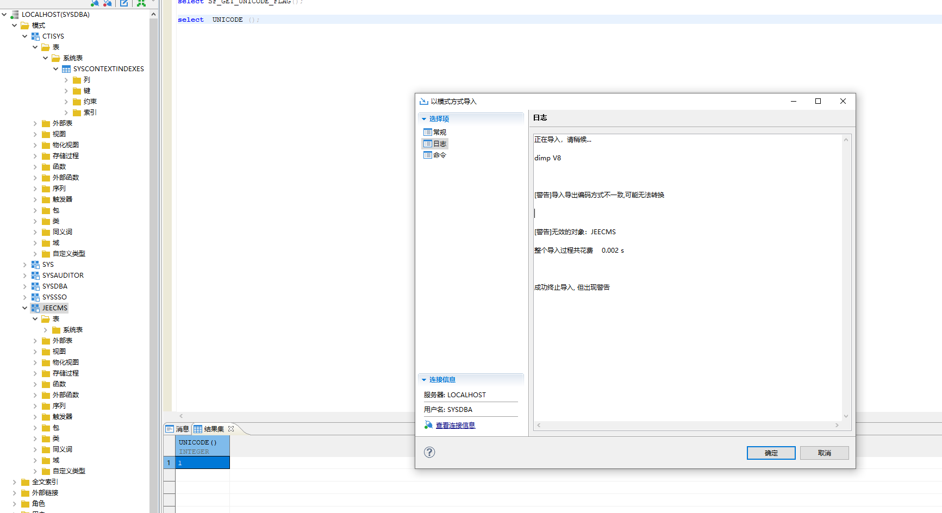
Task: Click the LOCALHOST(SYSDBA) server icon
Action: pos(15,15)
